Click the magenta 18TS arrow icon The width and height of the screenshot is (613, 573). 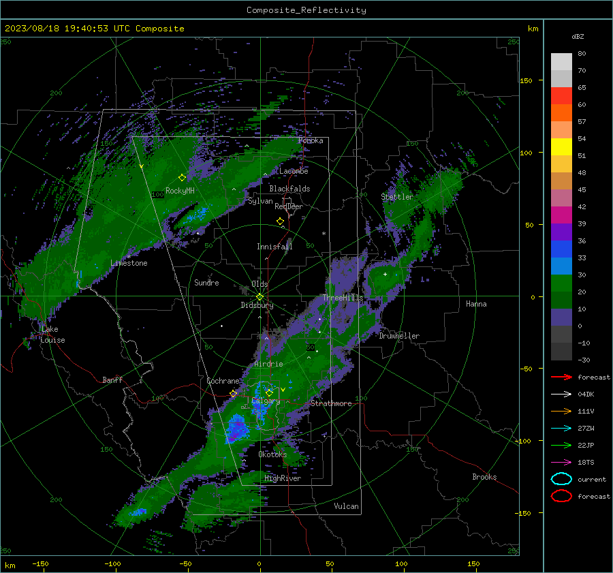click(x=561, y=463)
